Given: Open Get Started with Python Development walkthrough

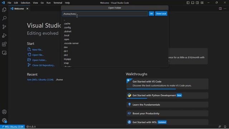Looking at the screenshot, I should (x=167, y=96).
